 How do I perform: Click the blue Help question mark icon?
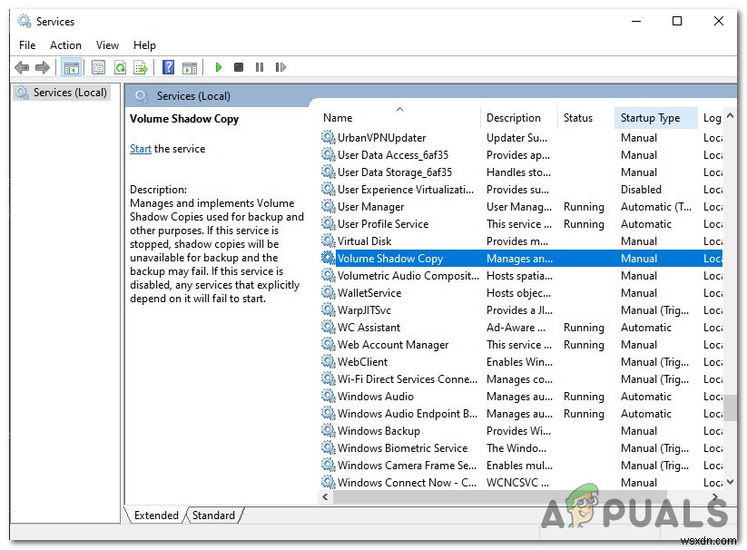[169, 66]
